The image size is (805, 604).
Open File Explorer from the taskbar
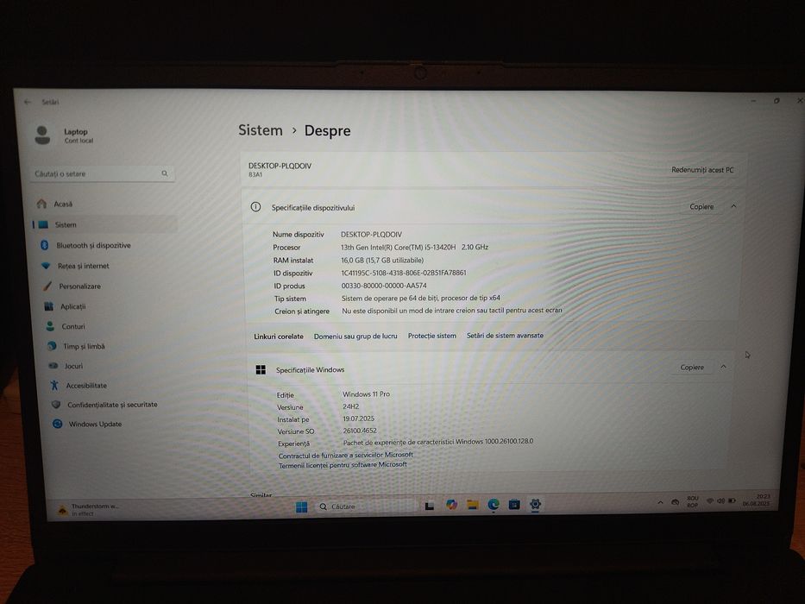coord(472,505)
